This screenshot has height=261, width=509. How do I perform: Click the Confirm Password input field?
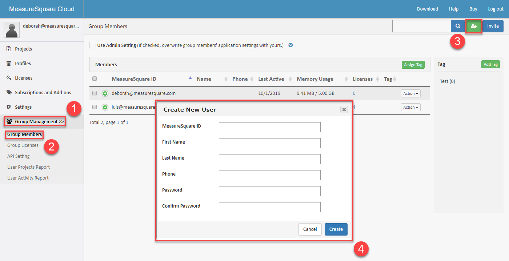coord(270,207)
